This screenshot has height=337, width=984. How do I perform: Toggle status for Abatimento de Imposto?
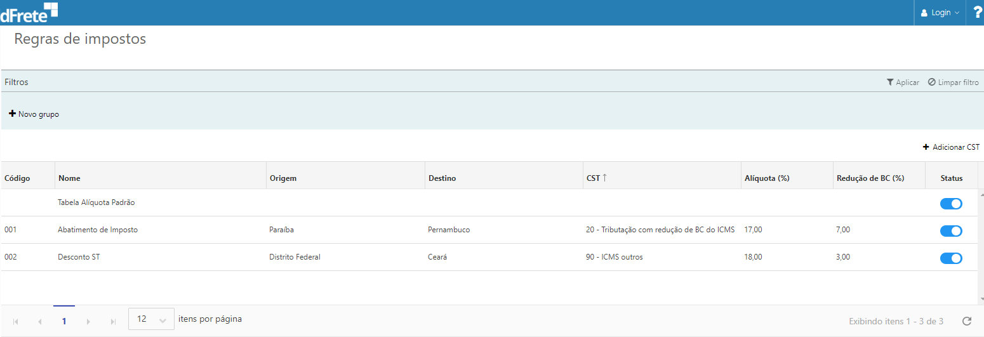click(x=951, y=231)
